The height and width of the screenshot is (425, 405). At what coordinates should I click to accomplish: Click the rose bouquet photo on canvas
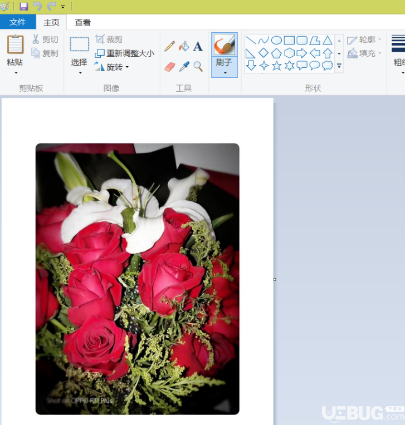(138, 279)
